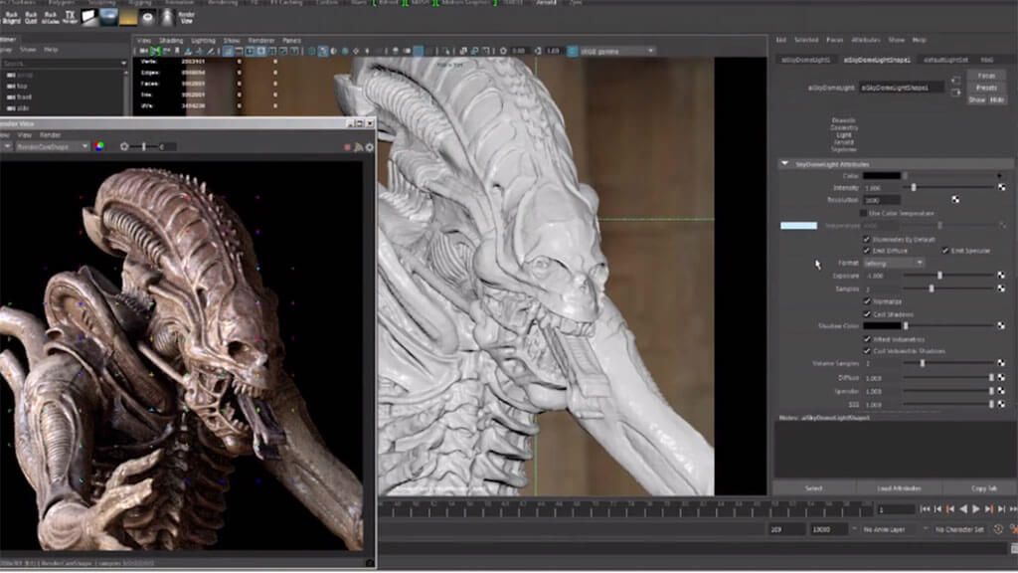
Task: Open outliner search filter dropdown arrow
Action: pos(123,63)
